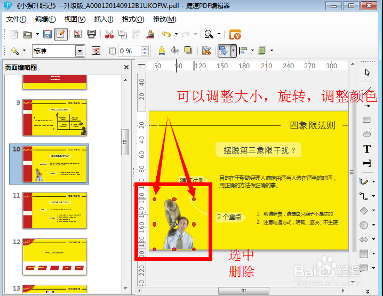This screenshot has width=383, height=296.
Task: Open the 格式(O) menu
Action: coord(133,19)
